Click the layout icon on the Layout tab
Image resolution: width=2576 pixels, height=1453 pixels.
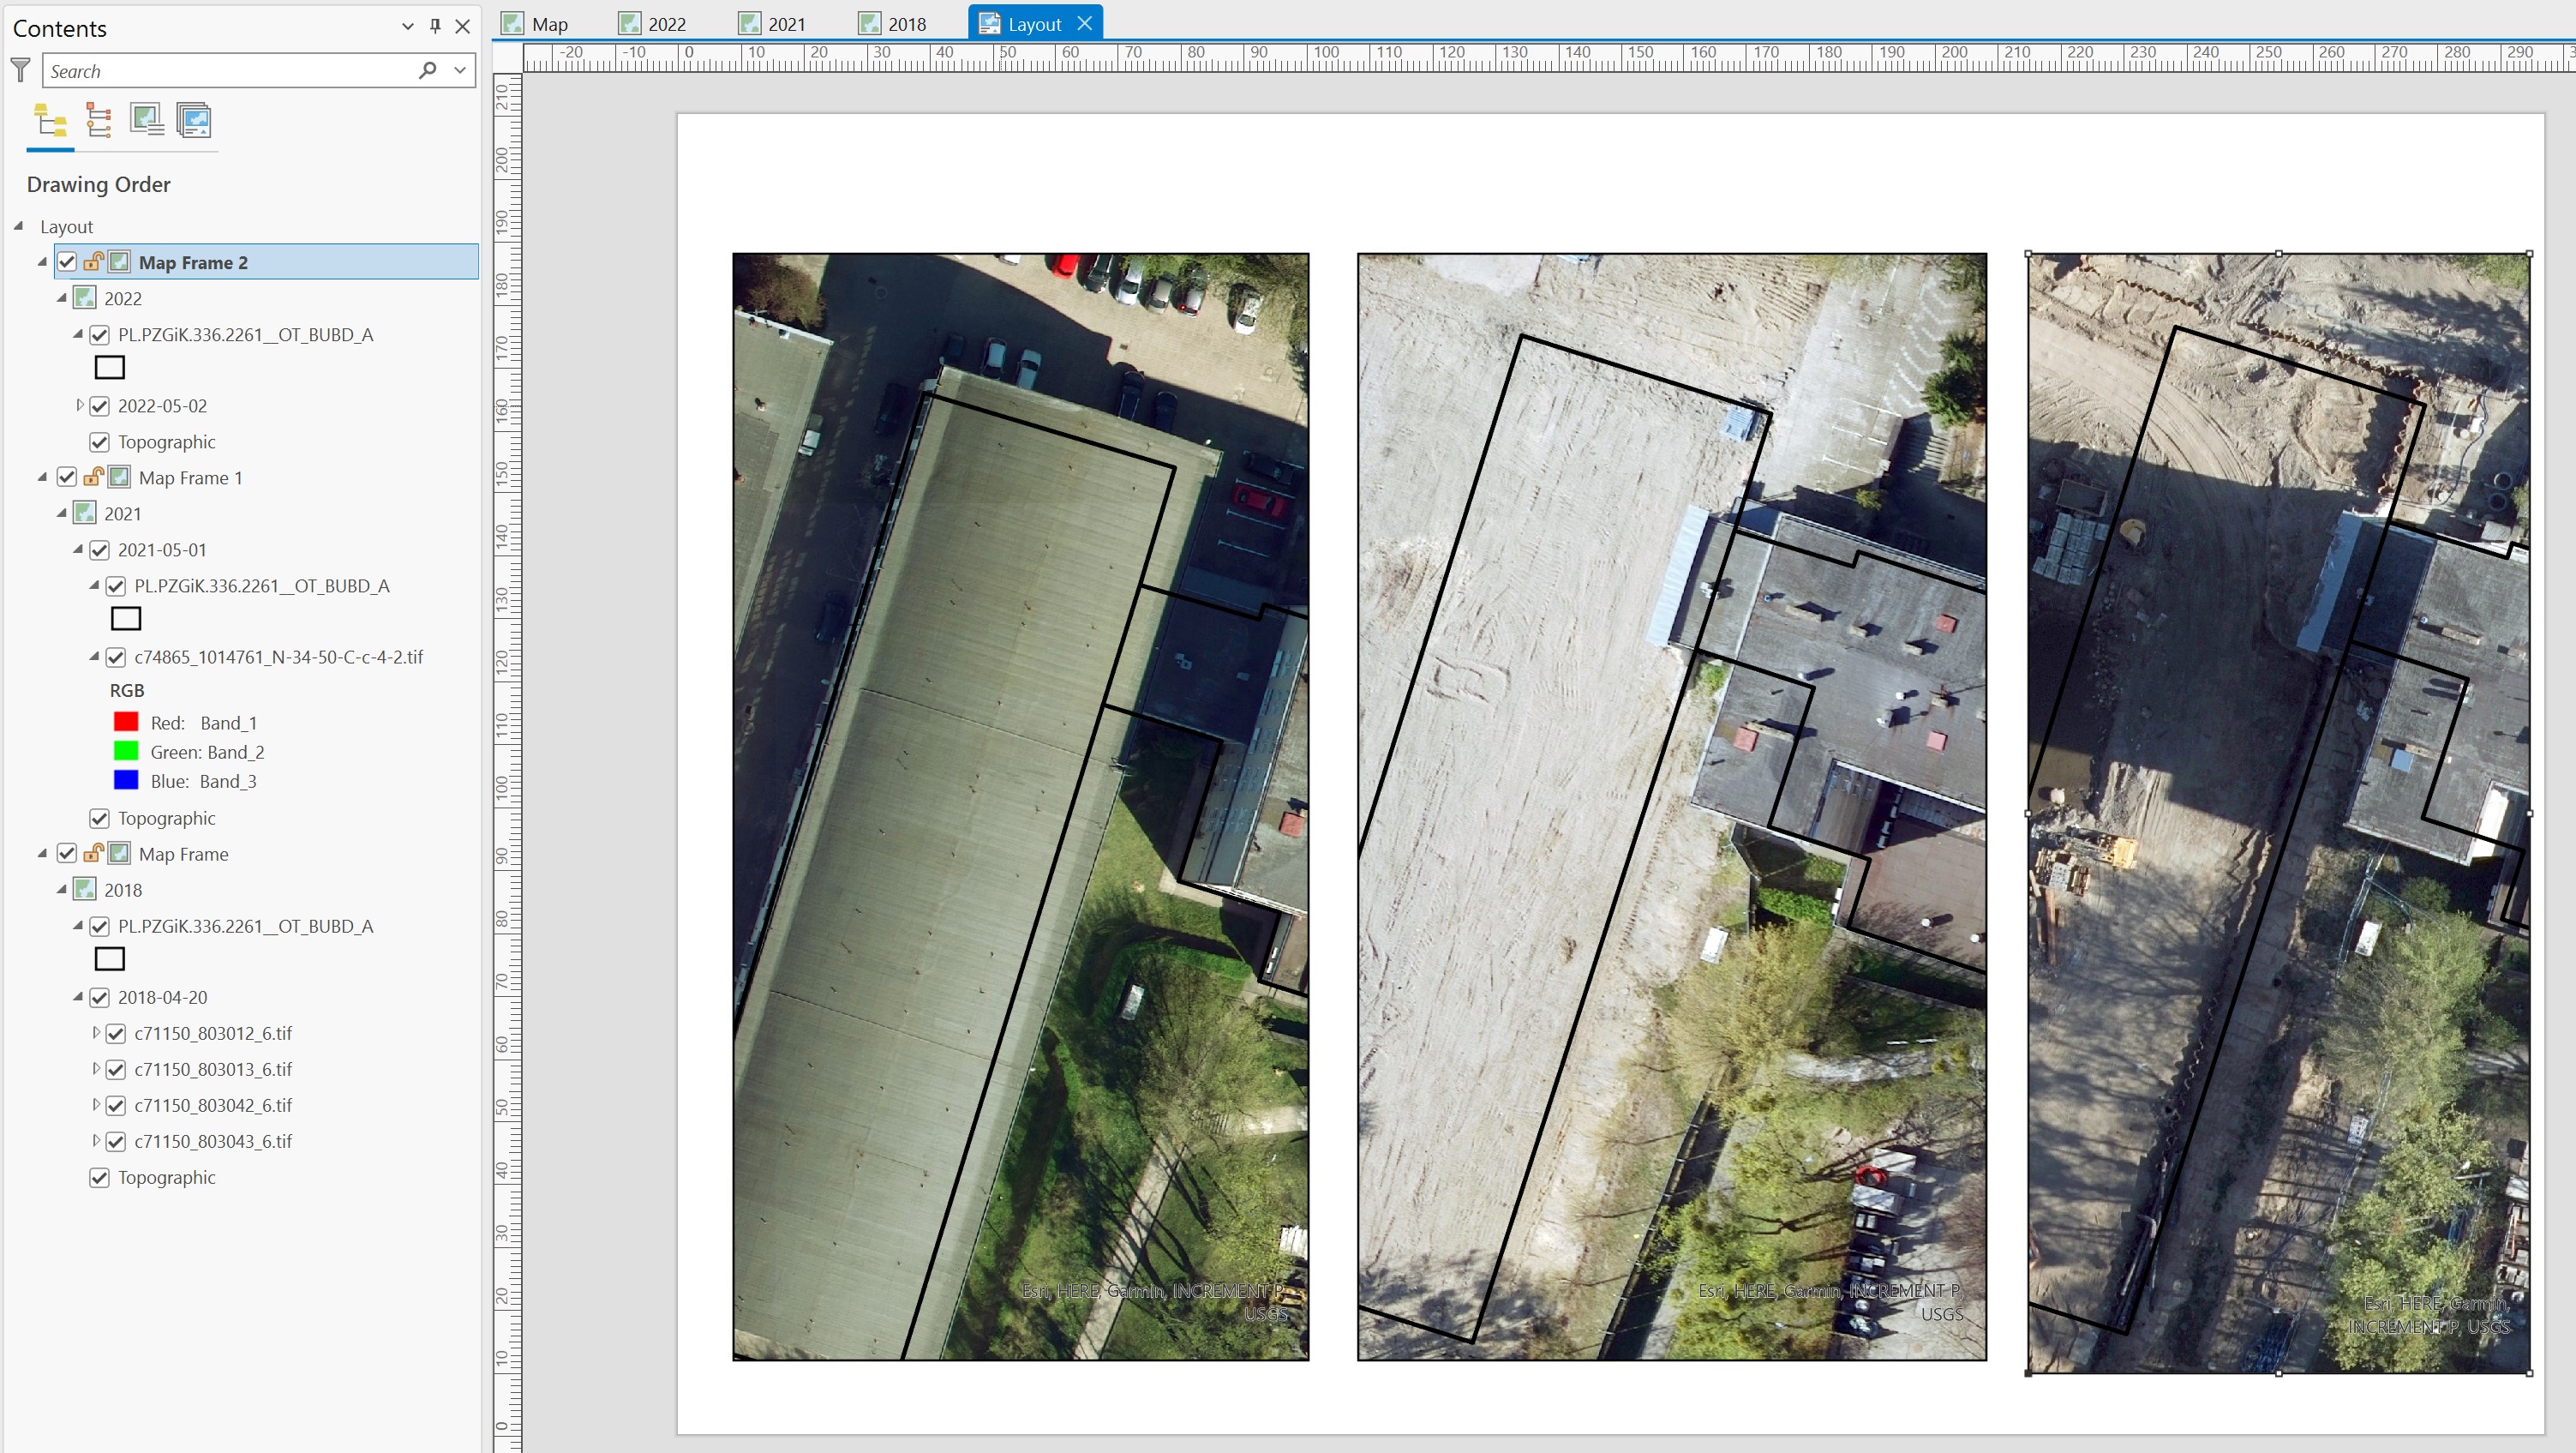point(989,23)
